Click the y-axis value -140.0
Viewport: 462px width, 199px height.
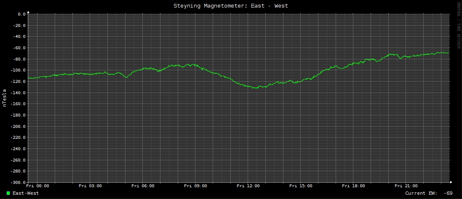click(x=18, y=93)
